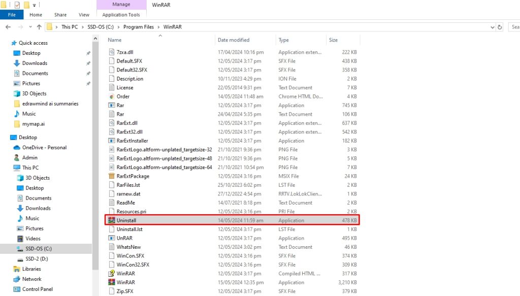520x296 pixels.
Task: Click the Search box field
Action: 514,27
